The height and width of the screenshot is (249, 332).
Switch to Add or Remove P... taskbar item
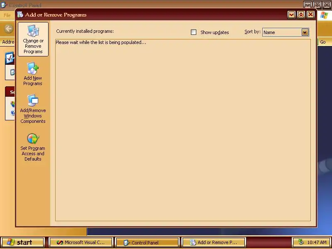tap(214, 242)
